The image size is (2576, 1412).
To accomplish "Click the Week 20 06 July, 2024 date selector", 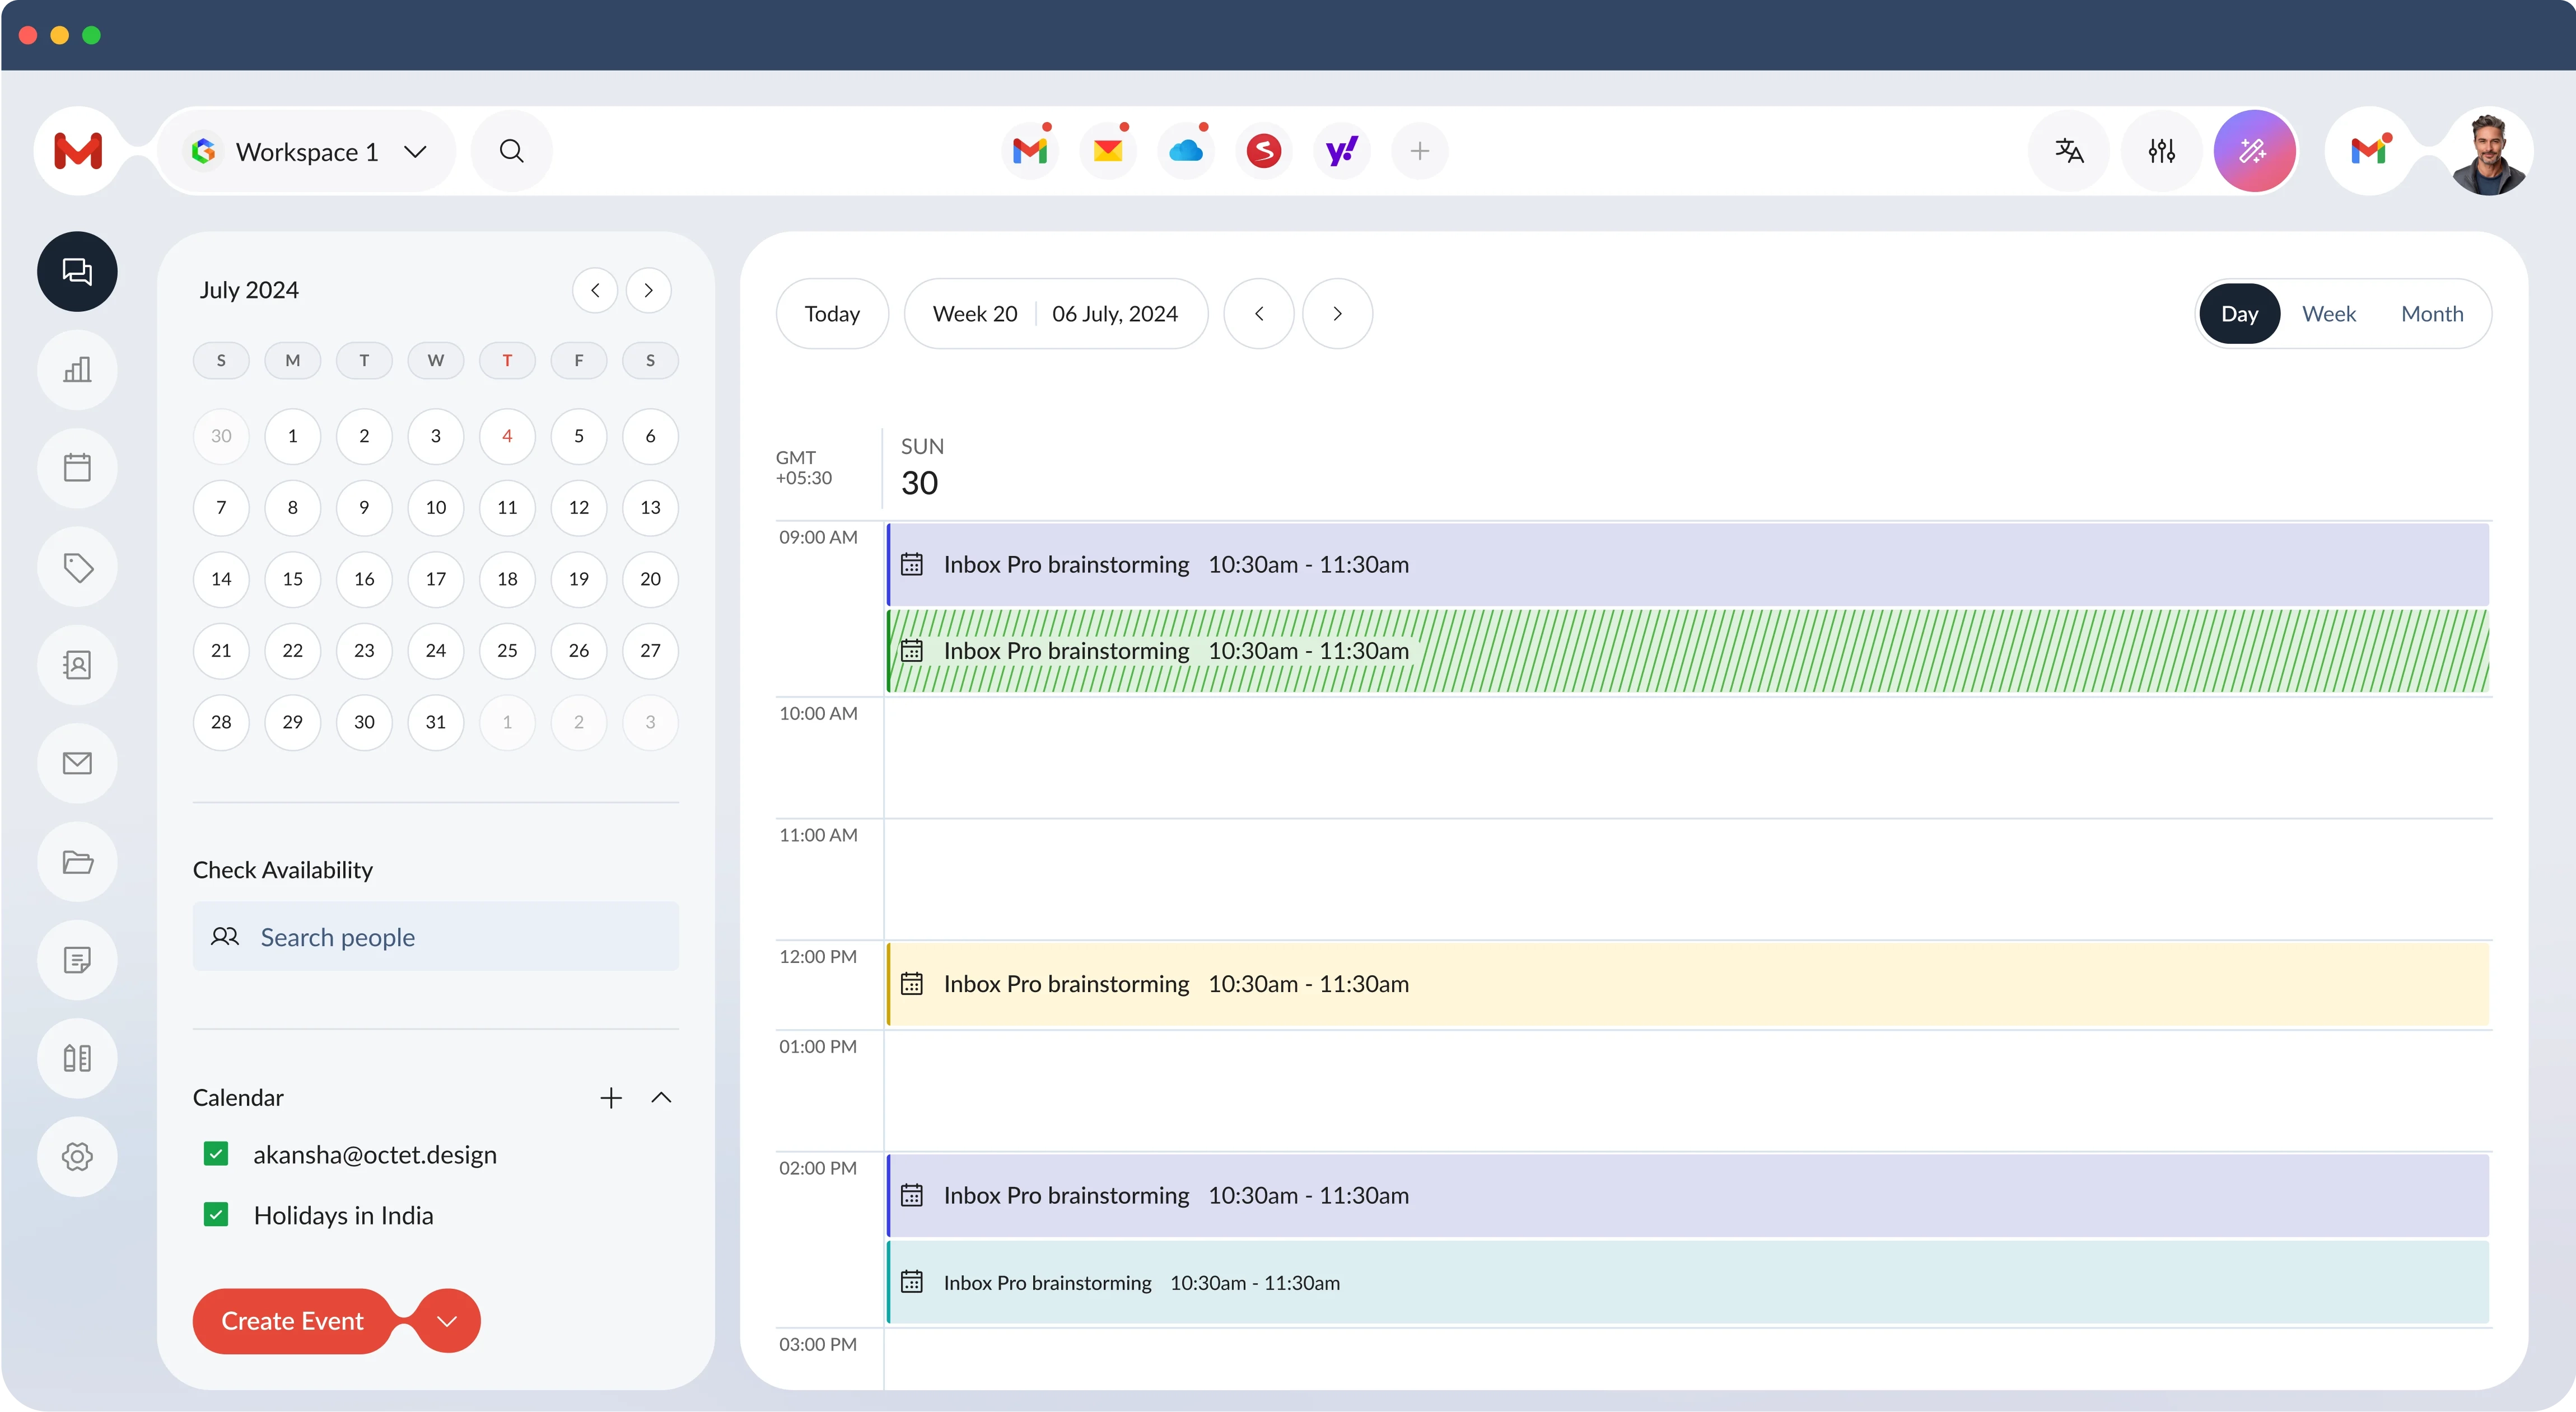I will pos(1056,314).
